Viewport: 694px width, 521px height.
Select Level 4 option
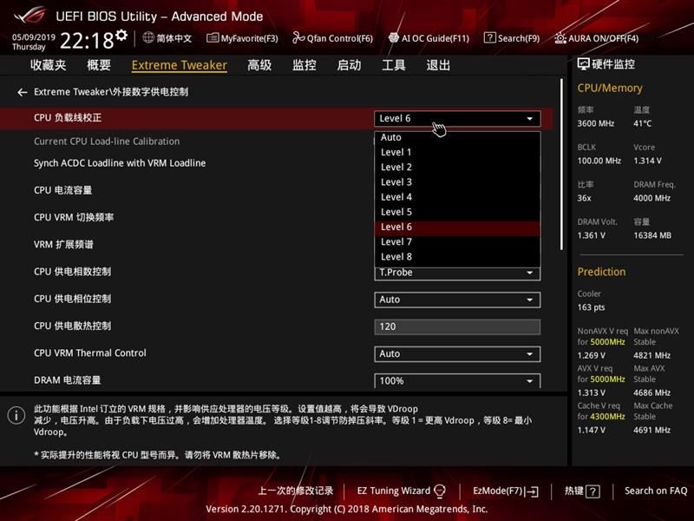(457, 197)
